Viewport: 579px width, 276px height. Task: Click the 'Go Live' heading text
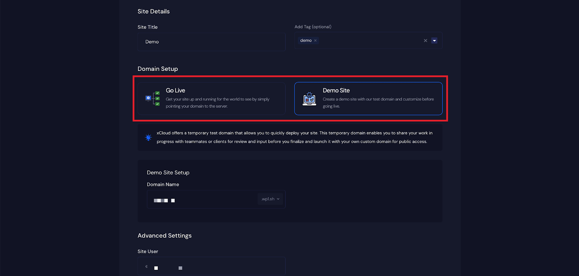coord(176,90)
